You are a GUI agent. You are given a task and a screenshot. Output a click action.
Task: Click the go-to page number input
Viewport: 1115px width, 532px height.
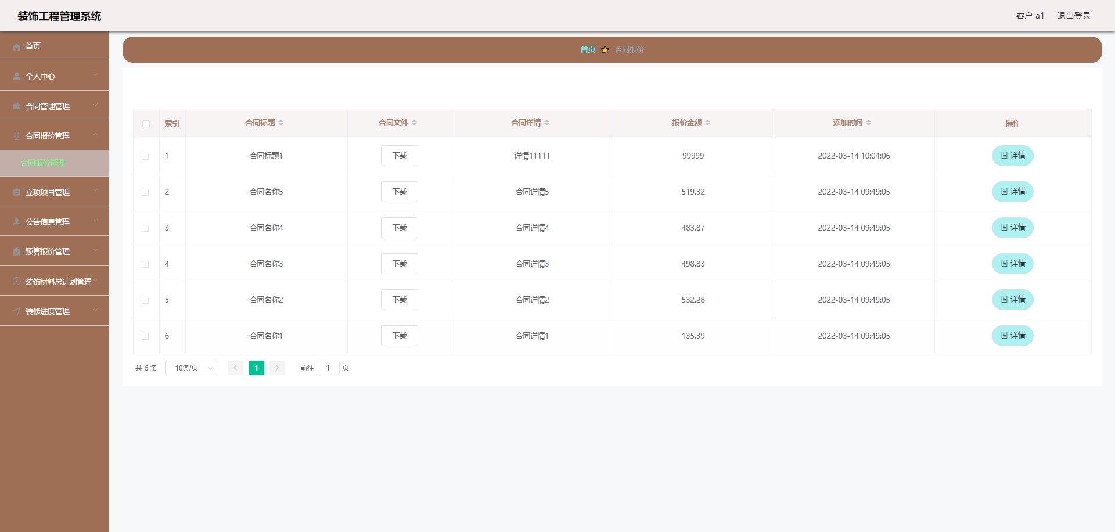328,368
